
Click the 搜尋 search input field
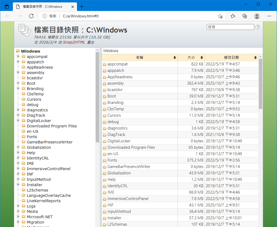[230, 27]
